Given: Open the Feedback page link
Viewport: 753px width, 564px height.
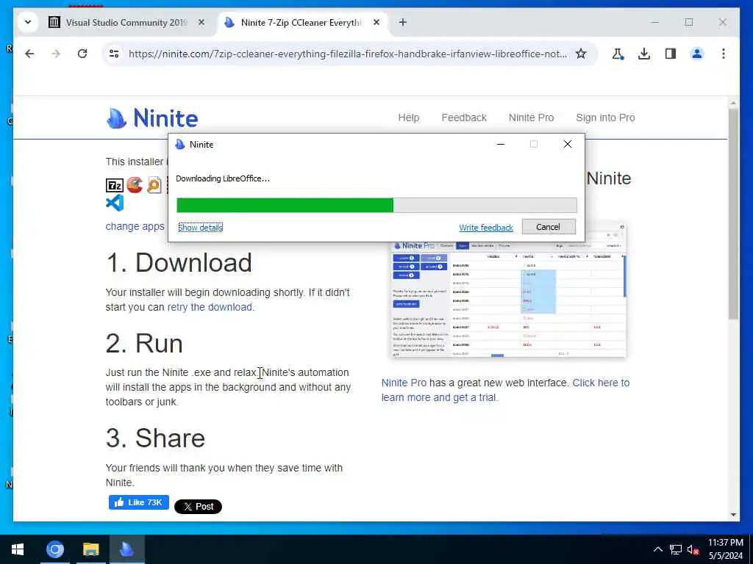Looking at the screenshot, I should click(x=464, y=117).
